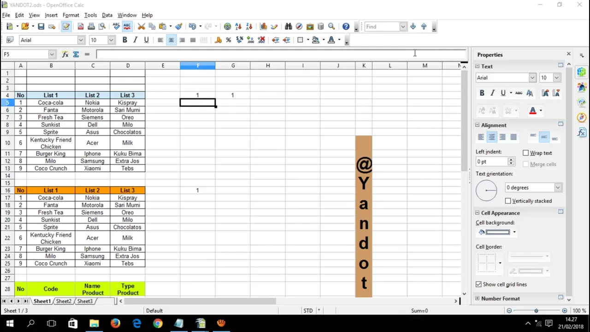590x332 pixels.
Task: Click the Sum icon in formula bar
Action: click(76, 54)
